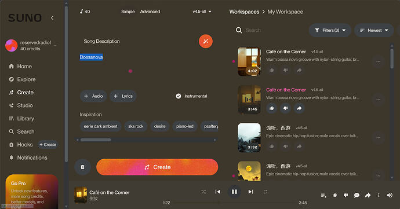Collapse the Suno sidebar with the chevron

(52, 18)
